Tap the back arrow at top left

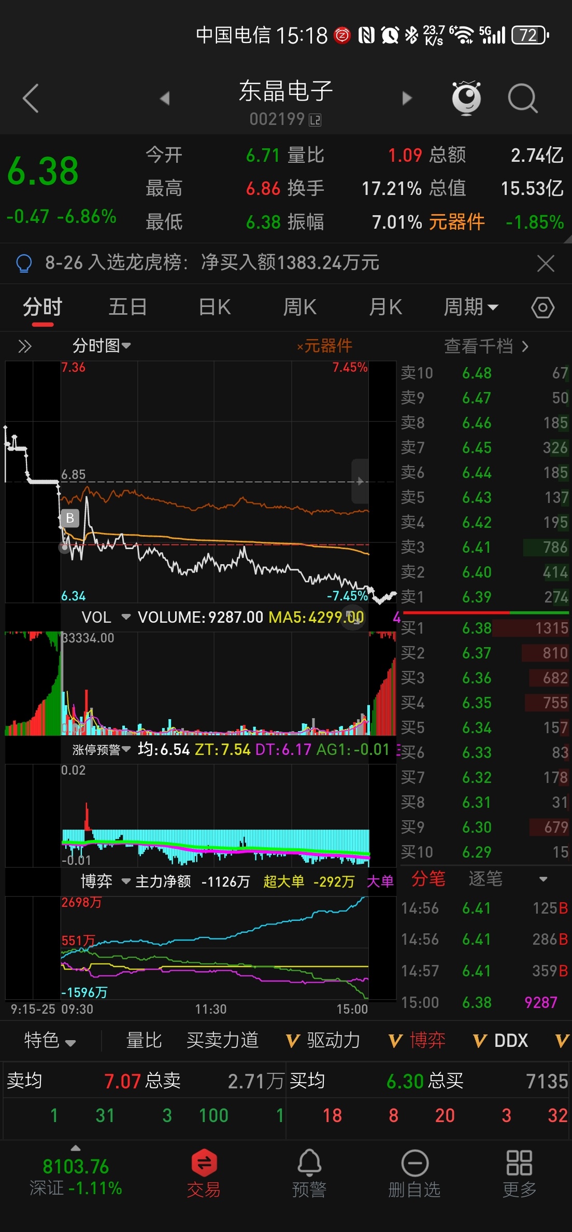point(31,98)
